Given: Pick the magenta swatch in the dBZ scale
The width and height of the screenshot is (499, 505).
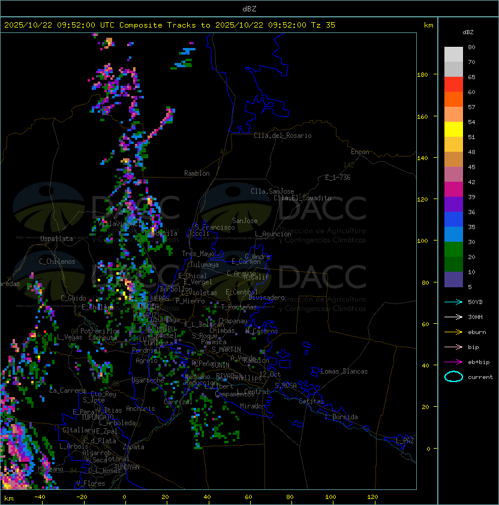Looking at the screenshot, I should click(453, 190).
